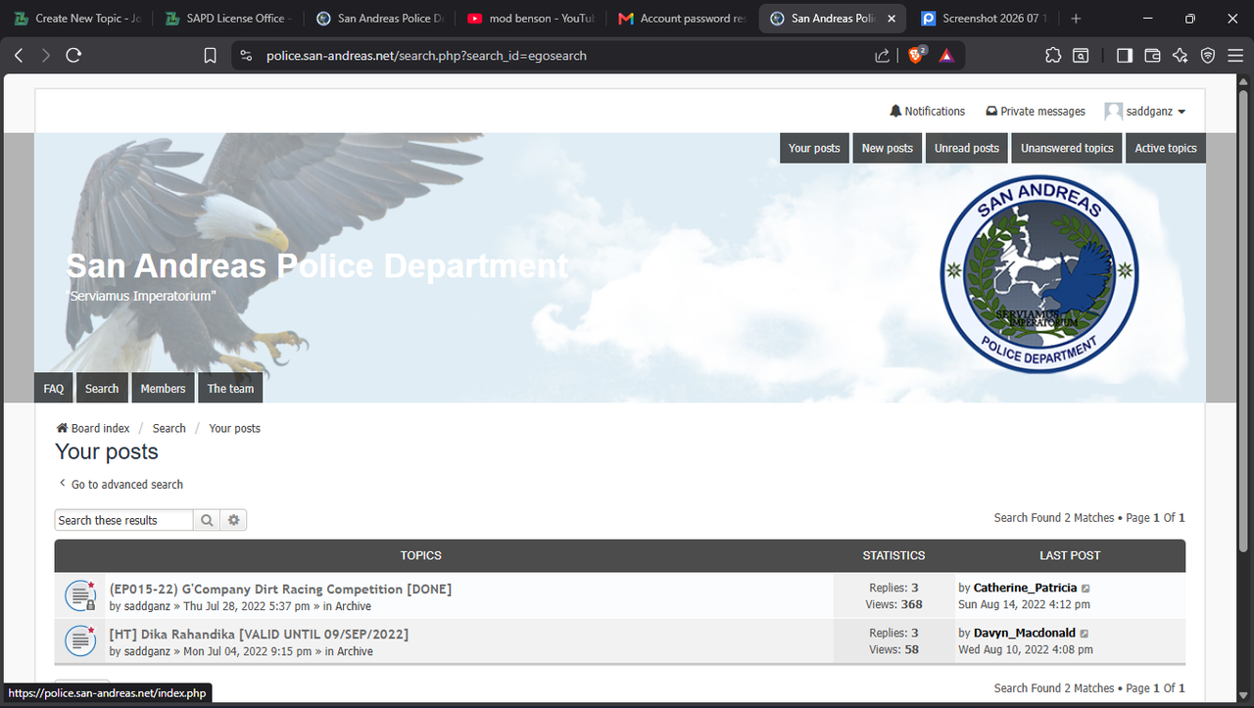1254x708 pixels.
Task: Open Davyn_Macdonald's profile
Action: [x=1025, y=633]
